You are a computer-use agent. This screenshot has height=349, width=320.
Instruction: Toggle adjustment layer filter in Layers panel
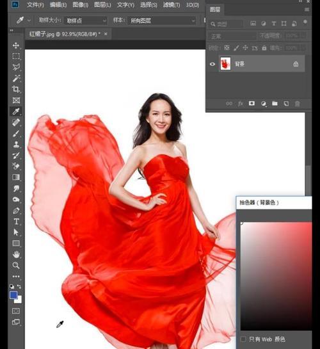(264, 23)
